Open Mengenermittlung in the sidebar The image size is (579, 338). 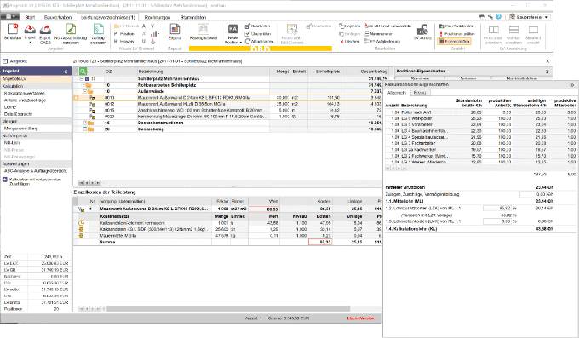click(20, 129)
